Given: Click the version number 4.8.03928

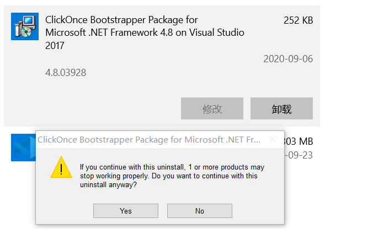Looking at the screenshot, I should coord(66,73).
